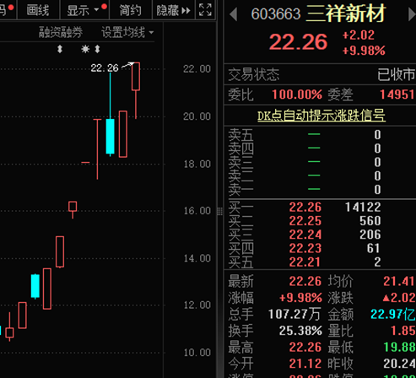Click the 卖一 row label
Screen dimensions: 416x378
tap(240, 190)
